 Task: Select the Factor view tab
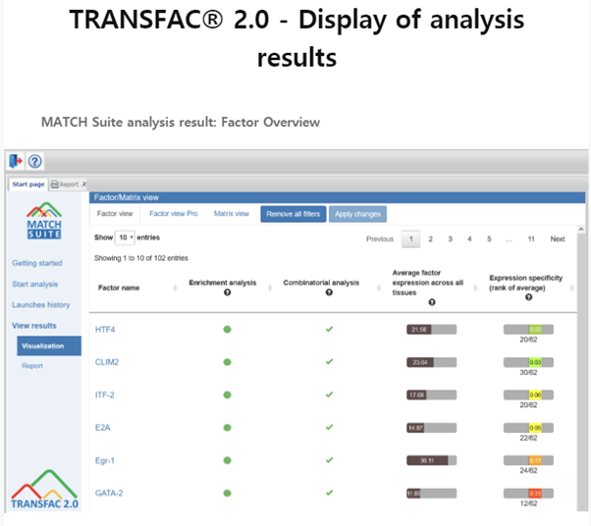(x=115, y=214)
